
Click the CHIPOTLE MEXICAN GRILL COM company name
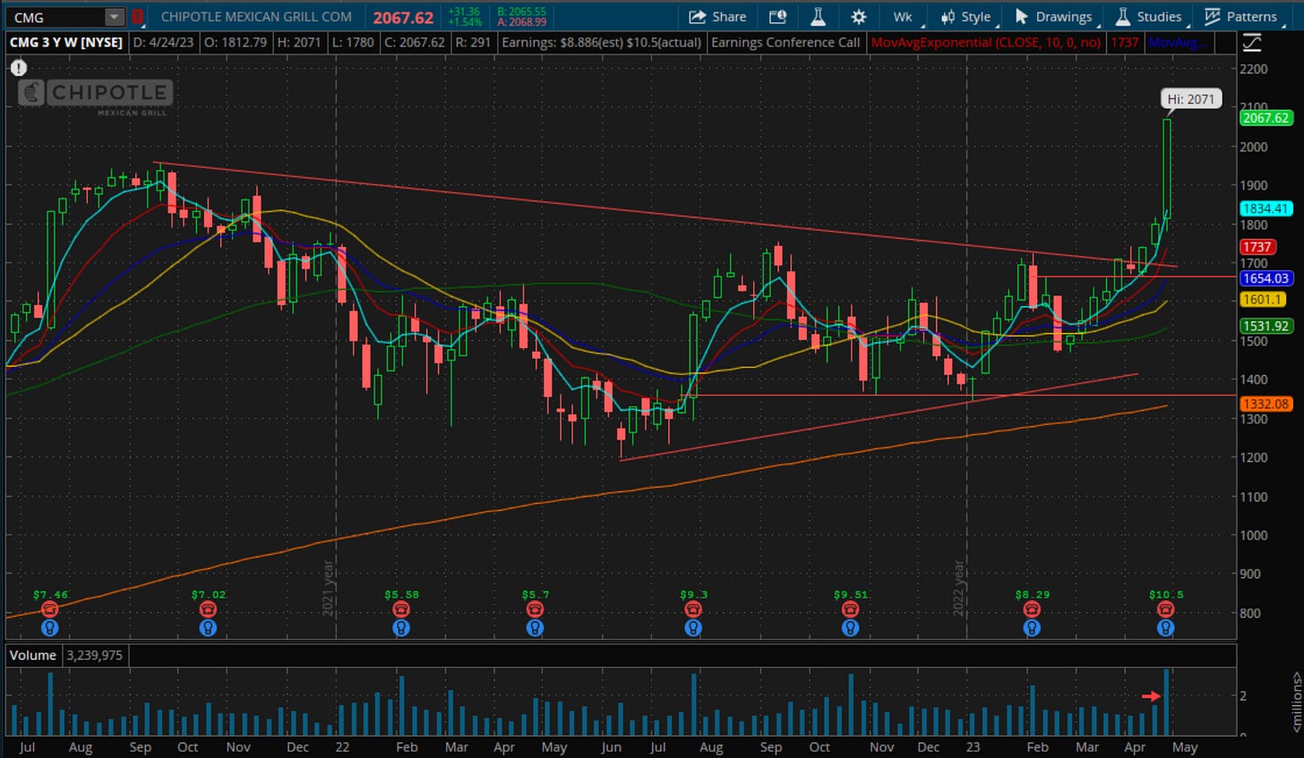click(256, 16)
